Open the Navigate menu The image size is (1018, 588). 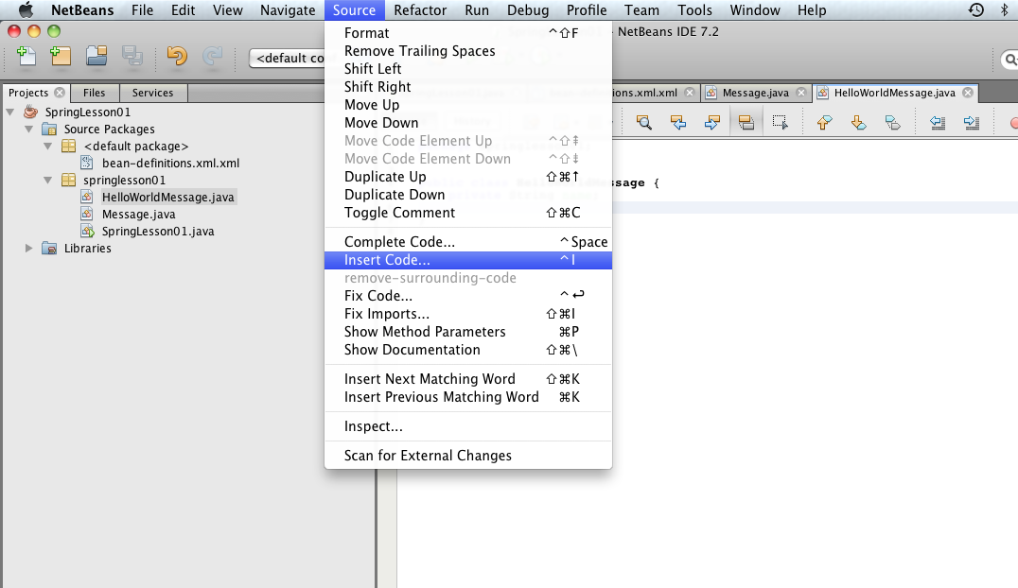[x=288, y=9]
